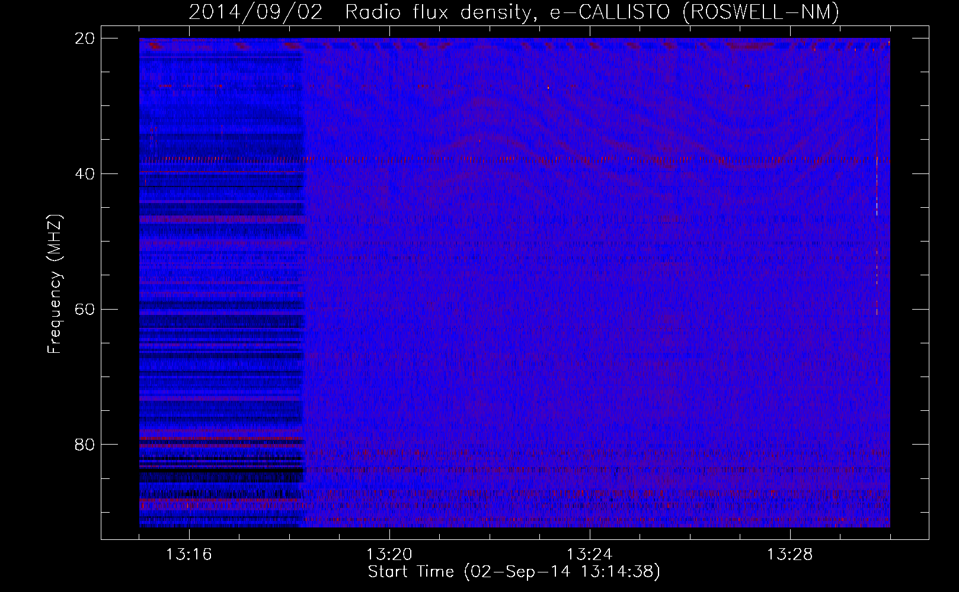
Task: Click the 20 frequency tick label
Action: [85, 38]
